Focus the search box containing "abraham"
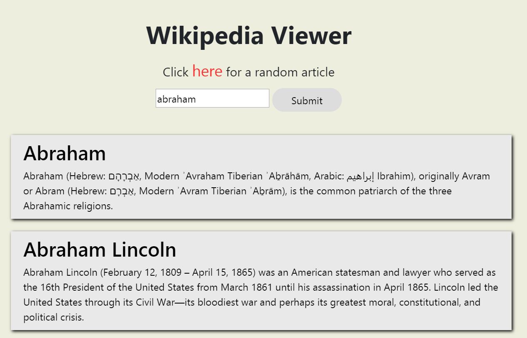 coord(212,98)
